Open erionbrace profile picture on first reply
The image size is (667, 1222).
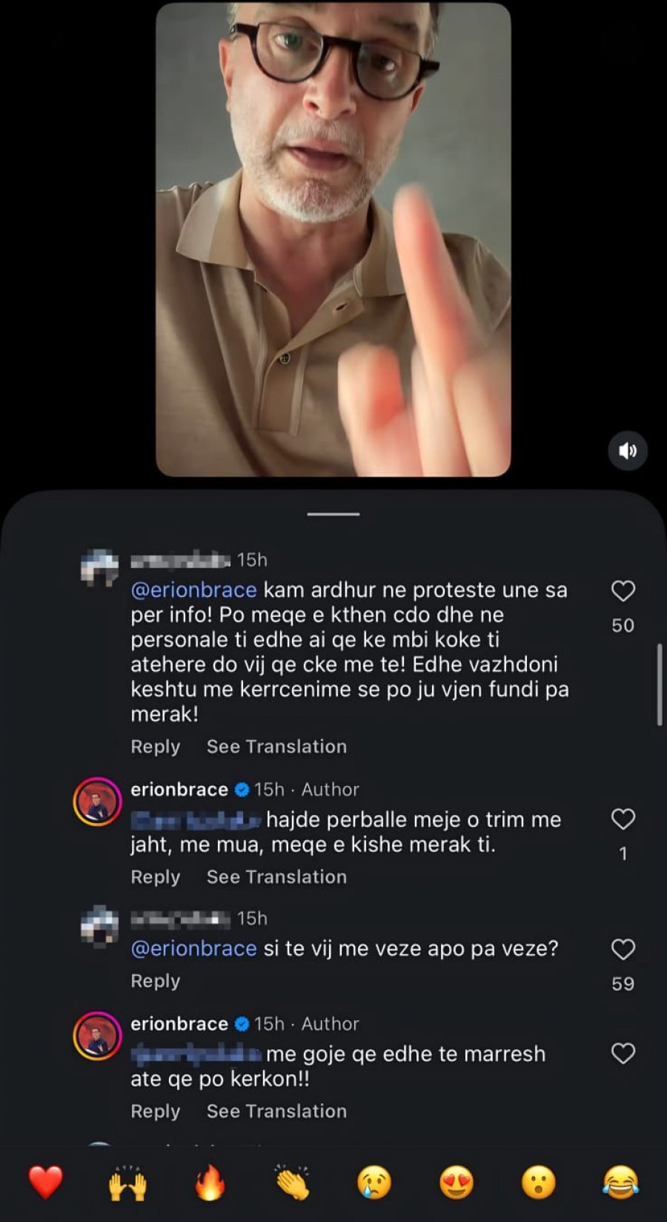click(x=97, y=802)
